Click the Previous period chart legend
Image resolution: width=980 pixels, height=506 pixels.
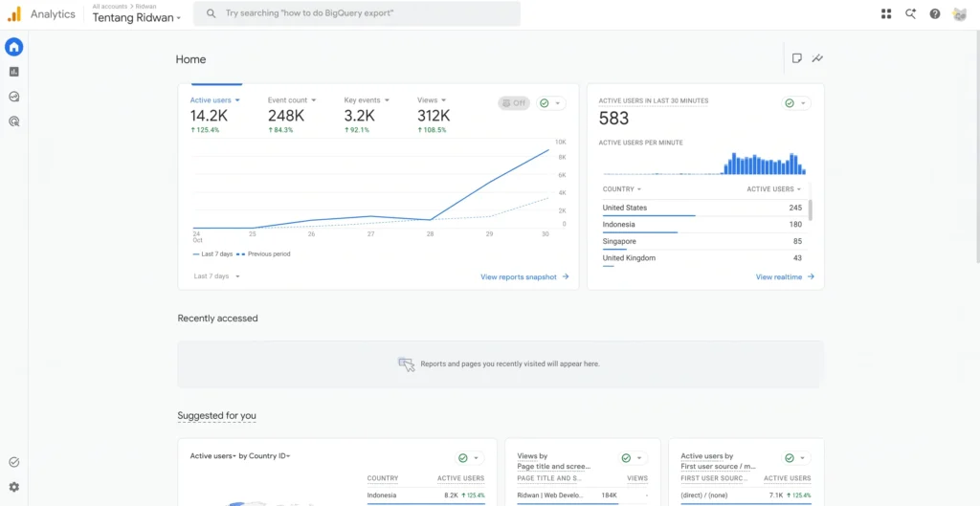[x=264, y=254]
